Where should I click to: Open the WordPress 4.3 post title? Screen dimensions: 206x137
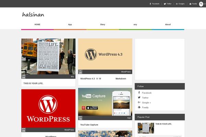coord(103,79)
